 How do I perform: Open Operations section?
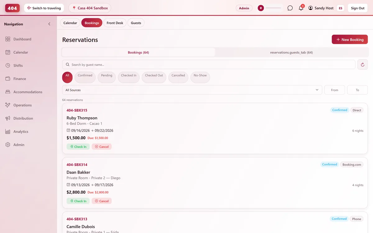28,105
